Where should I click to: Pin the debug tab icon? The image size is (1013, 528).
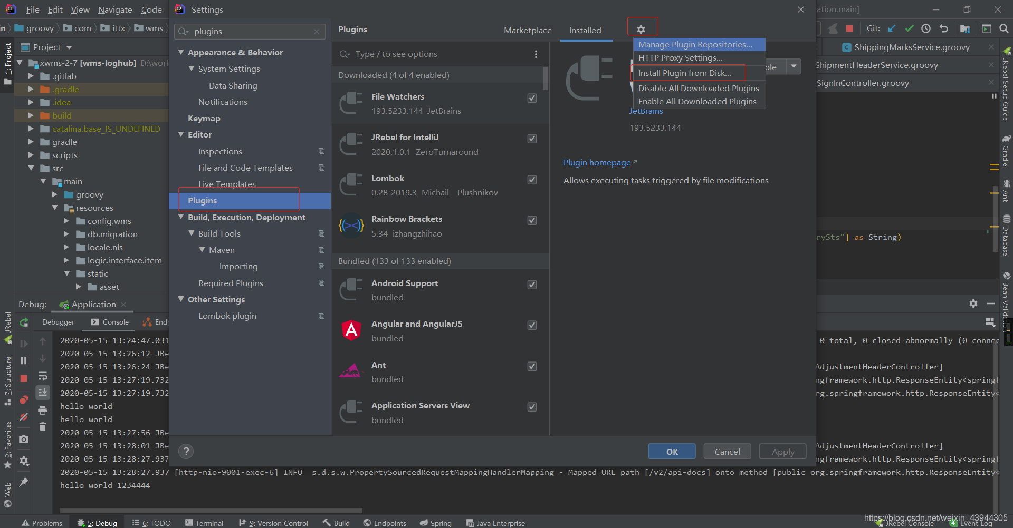click(24, 482)
